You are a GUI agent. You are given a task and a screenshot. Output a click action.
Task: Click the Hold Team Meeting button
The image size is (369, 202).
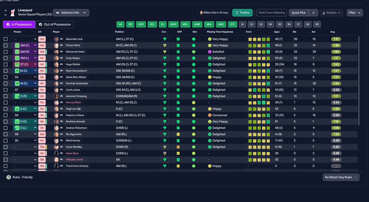(272, 13)
